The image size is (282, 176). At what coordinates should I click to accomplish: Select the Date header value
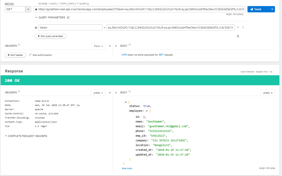coord(57,105)
